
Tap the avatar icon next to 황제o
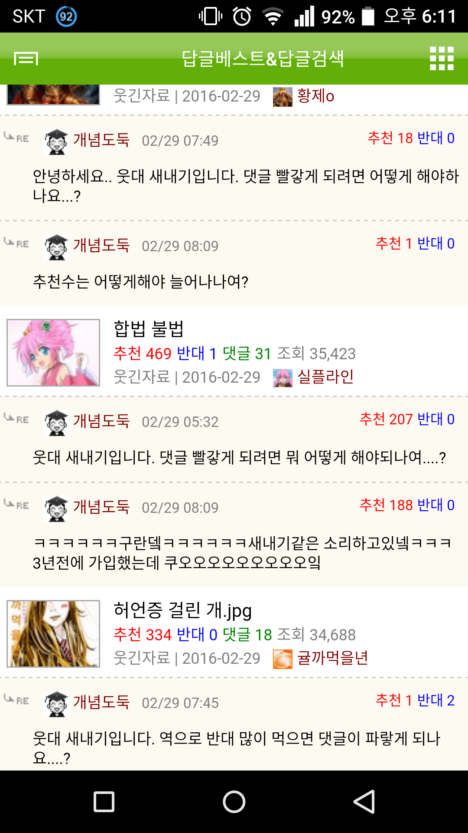click(283, 97)
